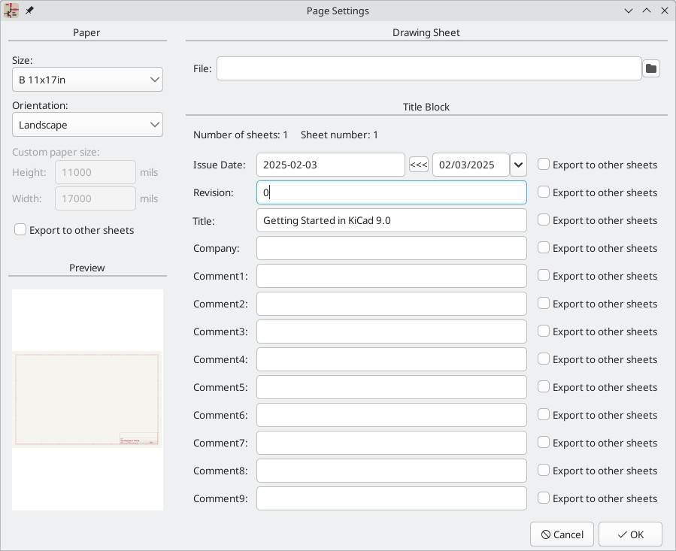Image resolution: width=676 pixels, height=551 pixels.
Task: Click the <<< button to copy date
Action: [419, 165]
